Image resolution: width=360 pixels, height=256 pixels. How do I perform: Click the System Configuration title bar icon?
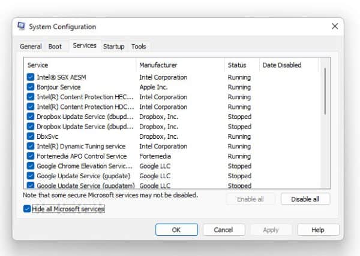(22, 27)
